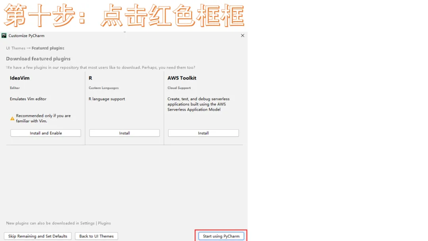Click the 'Emulates Vim editor' description
Screen dimensions: 428x241
pos(28,99)
